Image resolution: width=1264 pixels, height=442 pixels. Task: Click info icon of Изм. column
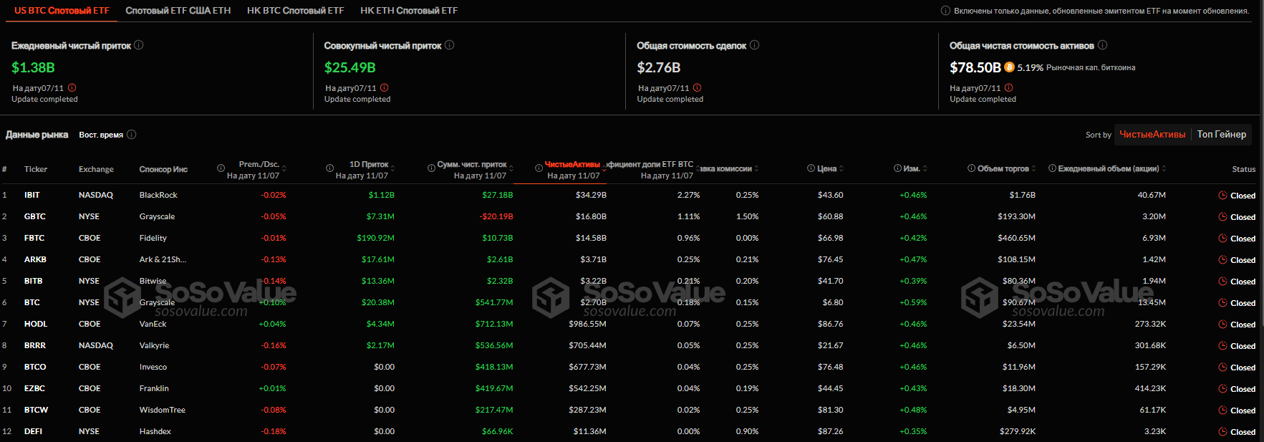pyautogui.click(x=898, y=168)
